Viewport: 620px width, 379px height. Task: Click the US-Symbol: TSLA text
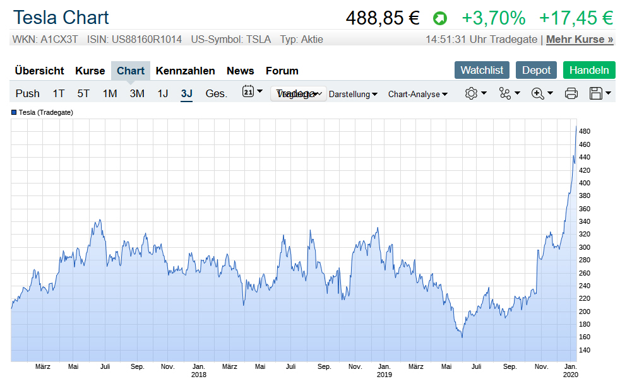coord(231,40)
